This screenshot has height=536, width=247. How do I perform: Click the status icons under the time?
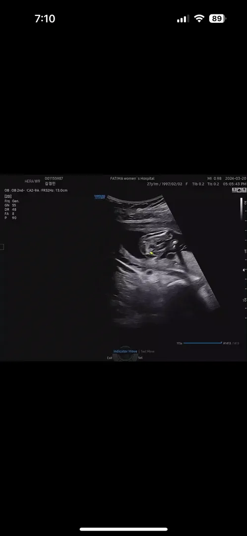coord(239,190)
